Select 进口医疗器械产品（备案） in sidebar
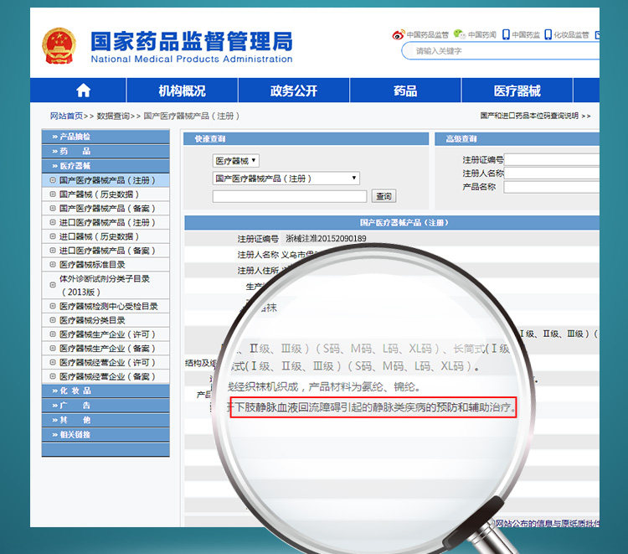This screenshot has width=628, height=554. pyautogui.click(x=107, y=251)
